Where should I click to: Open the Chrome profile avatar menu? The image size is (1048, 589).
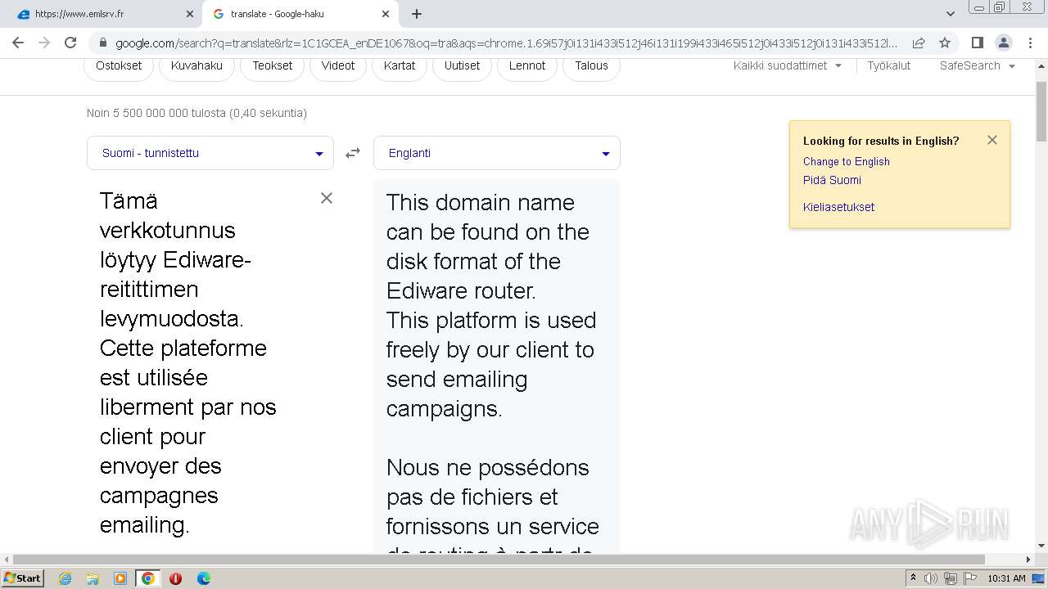click(x=1003, y=43)
